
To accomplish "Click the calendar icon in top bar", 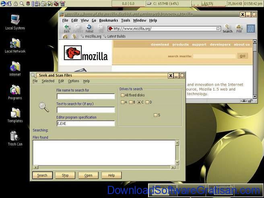I will click(62, 3).
